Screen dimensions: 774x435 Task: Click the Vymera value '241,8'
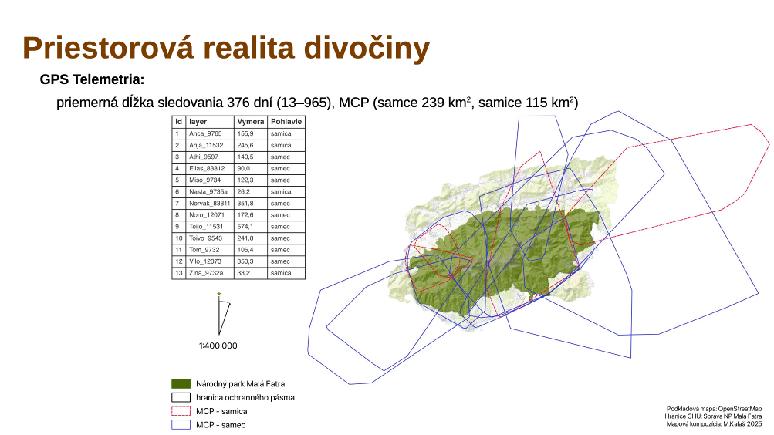tap(245, 238)
